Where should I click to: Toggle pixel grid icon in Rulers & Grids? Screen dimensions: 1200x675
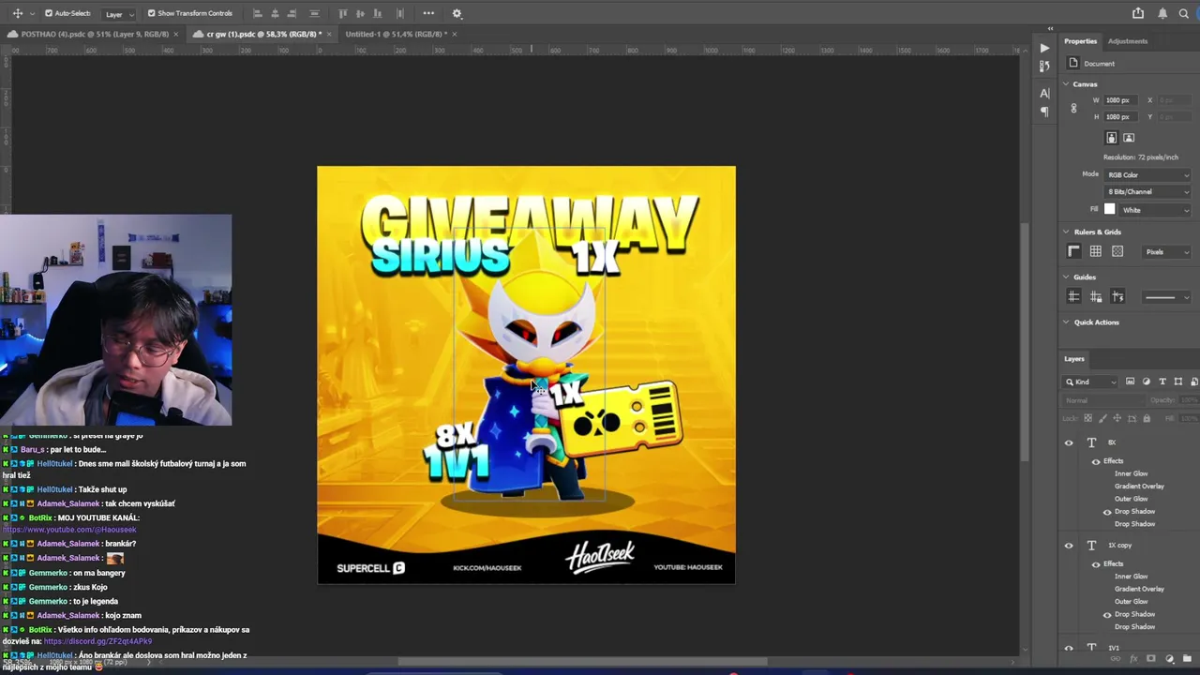1117,251
